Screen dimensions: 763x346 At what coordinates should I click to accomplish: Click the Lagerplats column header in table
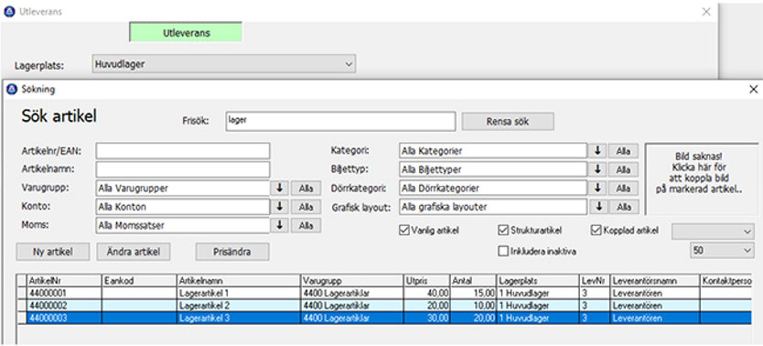(538, 281)
